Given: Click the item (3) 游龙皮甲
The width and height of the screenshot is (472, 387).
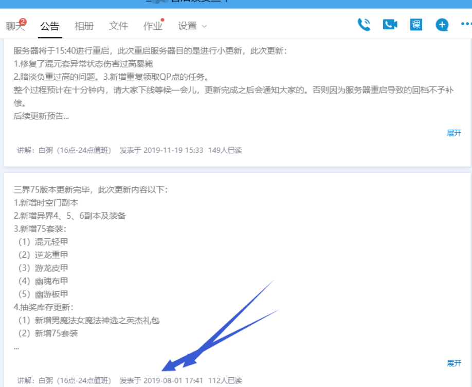Looking at the screenshot, I should click(x=43, y=268).
